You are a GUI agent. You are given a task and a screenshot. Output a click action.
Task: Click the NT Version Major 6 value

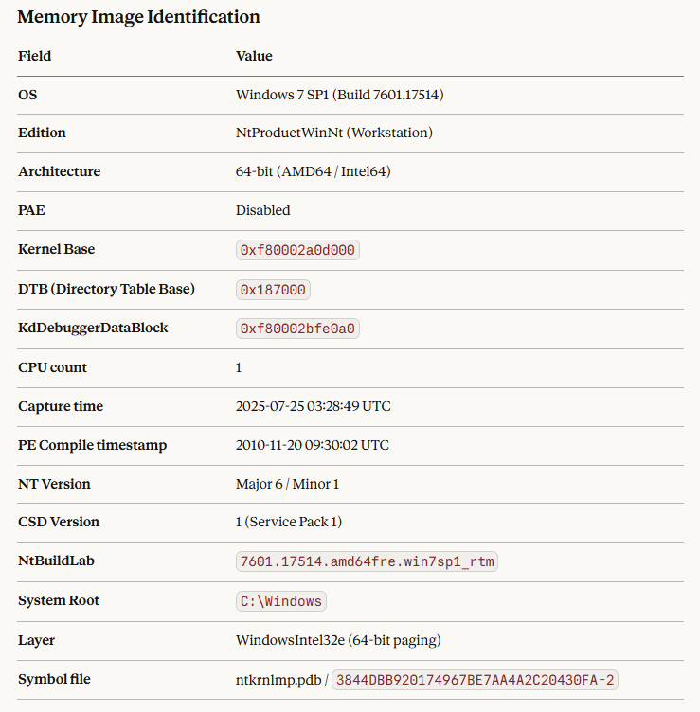[x=287, y=484]
